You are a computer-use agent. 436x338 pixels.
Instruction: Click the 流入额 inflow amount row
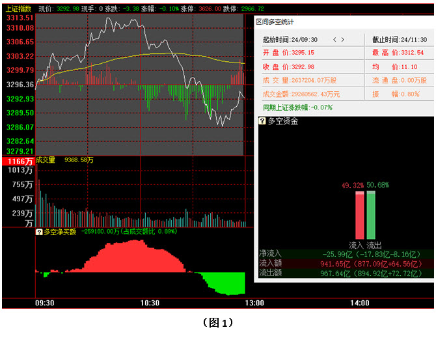pyautogui.click(x=343, y=263)
